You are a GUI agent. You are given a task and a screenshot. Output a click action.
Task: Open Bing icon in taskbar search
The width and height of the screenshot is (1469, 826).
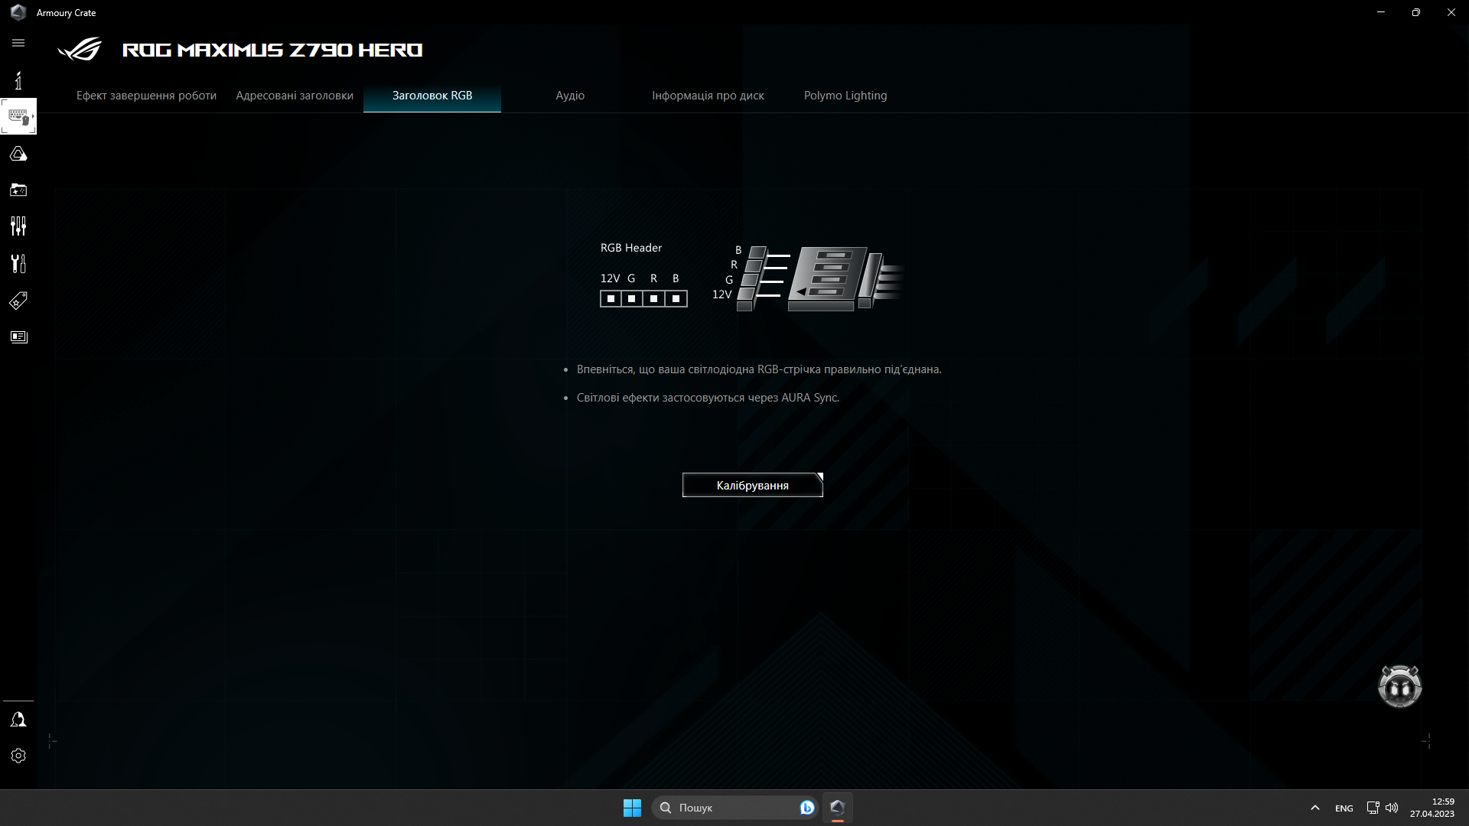point(806,808)
